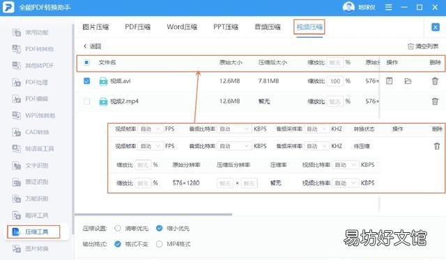
Task: Click the 文件名 column header
Action: pyautogui.click(x=107, y=63)
